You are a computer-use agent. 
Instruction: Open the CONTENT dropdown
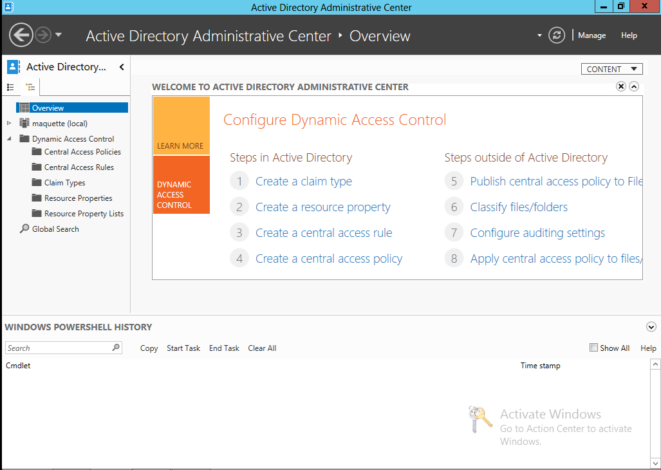[x=611, y=69]
